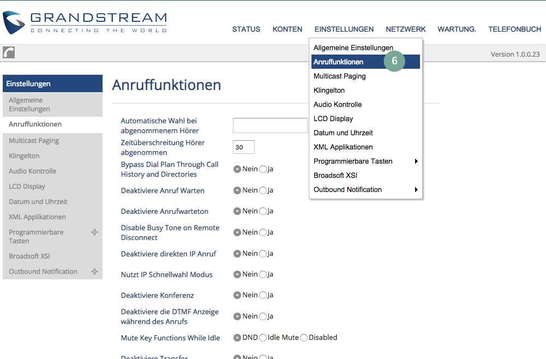Image resolution: width=546 pixels, height=359 pixels.
Task: Open the NETZWERK menu
Action: (x=406, y=29)
